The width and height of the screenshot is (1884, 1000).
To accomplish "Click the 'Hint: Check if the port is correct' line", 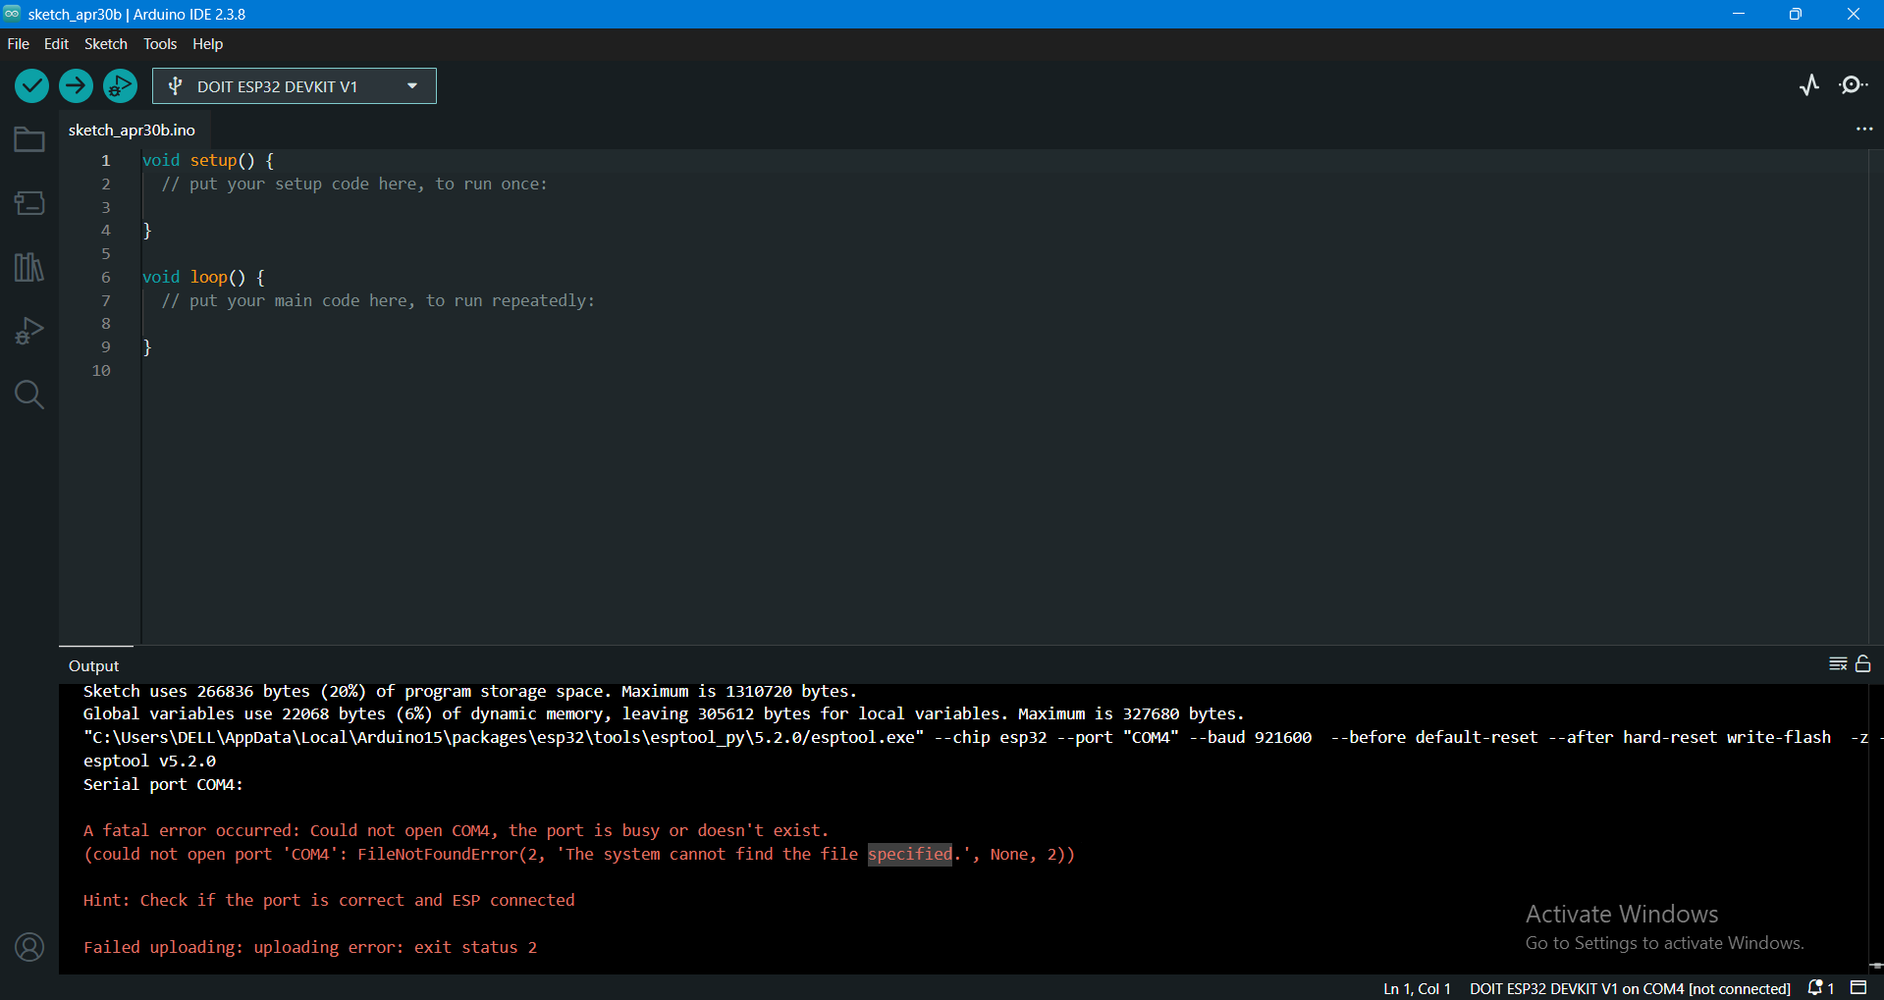I will (329, 901).
